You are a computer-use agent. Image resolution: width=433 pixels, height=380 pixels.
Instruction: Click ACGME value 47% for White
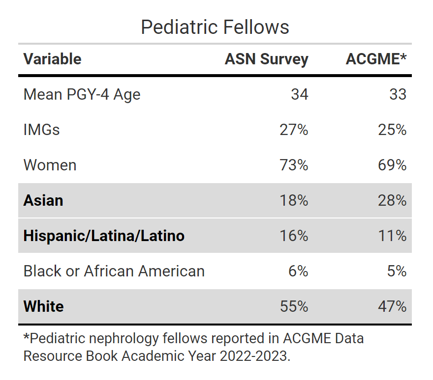pyautogui.click(x=393, y=306)
